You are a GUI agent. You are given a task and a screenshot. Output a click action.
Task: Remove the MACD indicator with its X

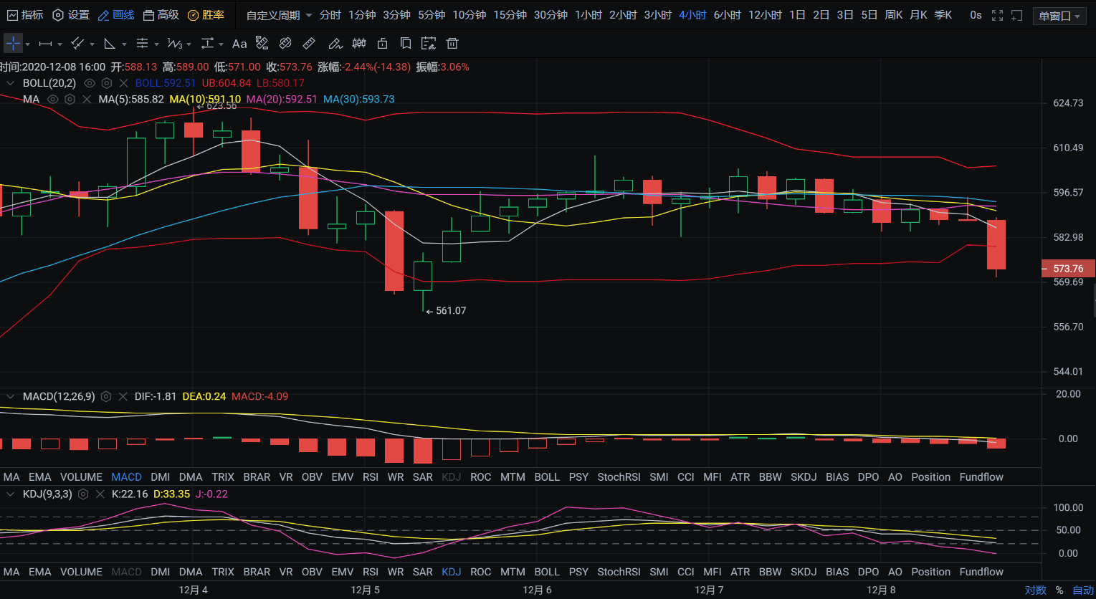pos(123,396)
